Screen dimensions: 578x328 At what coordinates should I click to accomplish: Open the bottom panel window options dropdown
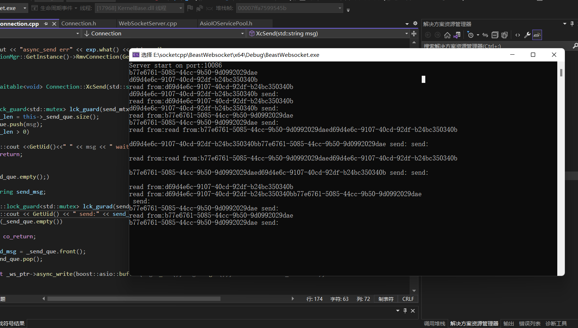click(x=398, y=311)
